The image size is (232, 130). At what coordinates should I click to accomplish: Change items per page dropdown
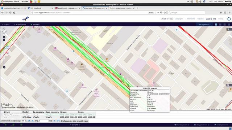pos(24,121)
